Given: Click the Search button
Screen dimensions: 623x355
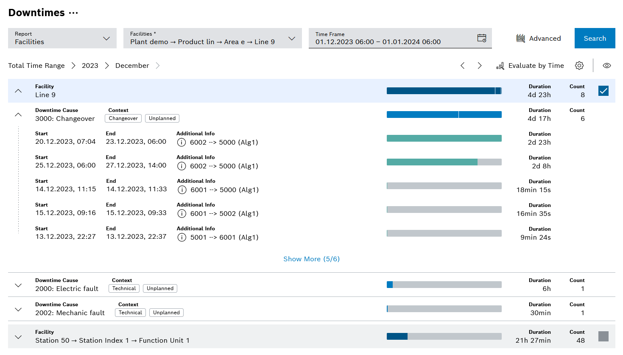Looking at the screenshot, I should point(595,38).
